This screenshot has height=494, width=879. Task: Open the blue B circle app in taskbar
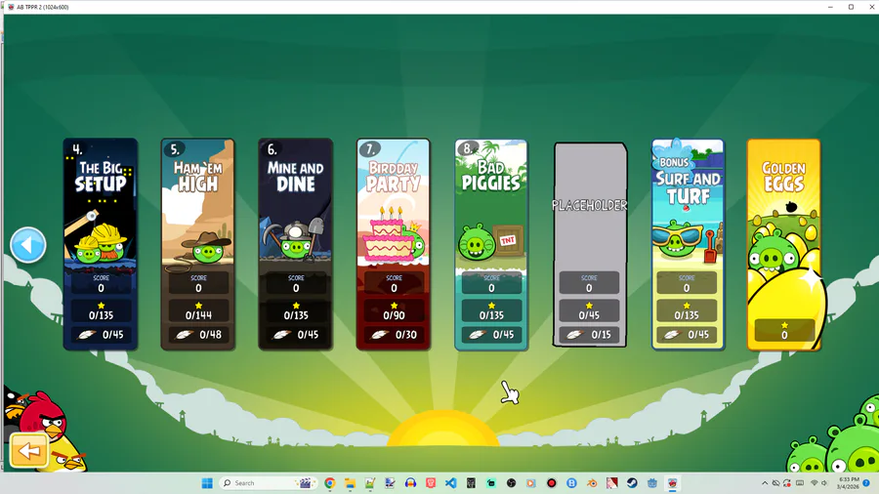point(571,483)
